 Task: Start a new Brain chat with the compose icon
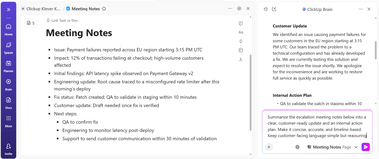274,9
